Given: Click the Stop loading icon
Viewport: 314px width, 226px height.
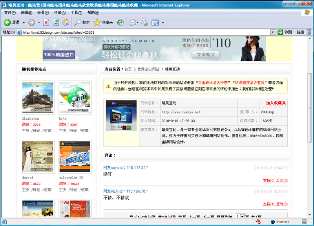Looking at the screenshot, I should (x=46, y=22).
